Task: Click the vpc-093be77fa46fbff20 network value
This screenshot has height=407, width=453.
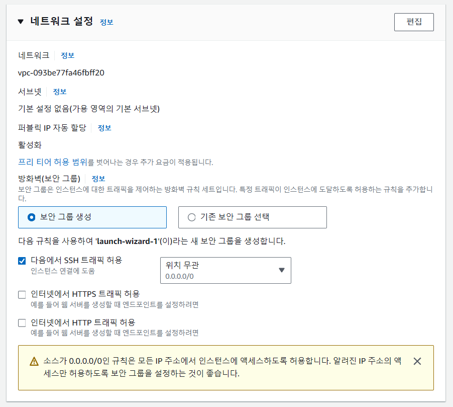Action: (61, 72)
